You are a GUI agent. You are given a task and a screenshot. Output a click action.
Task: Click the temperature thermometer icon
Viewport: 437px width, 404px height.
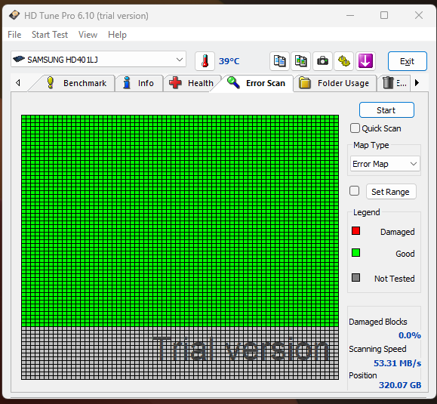click(205, 61)
